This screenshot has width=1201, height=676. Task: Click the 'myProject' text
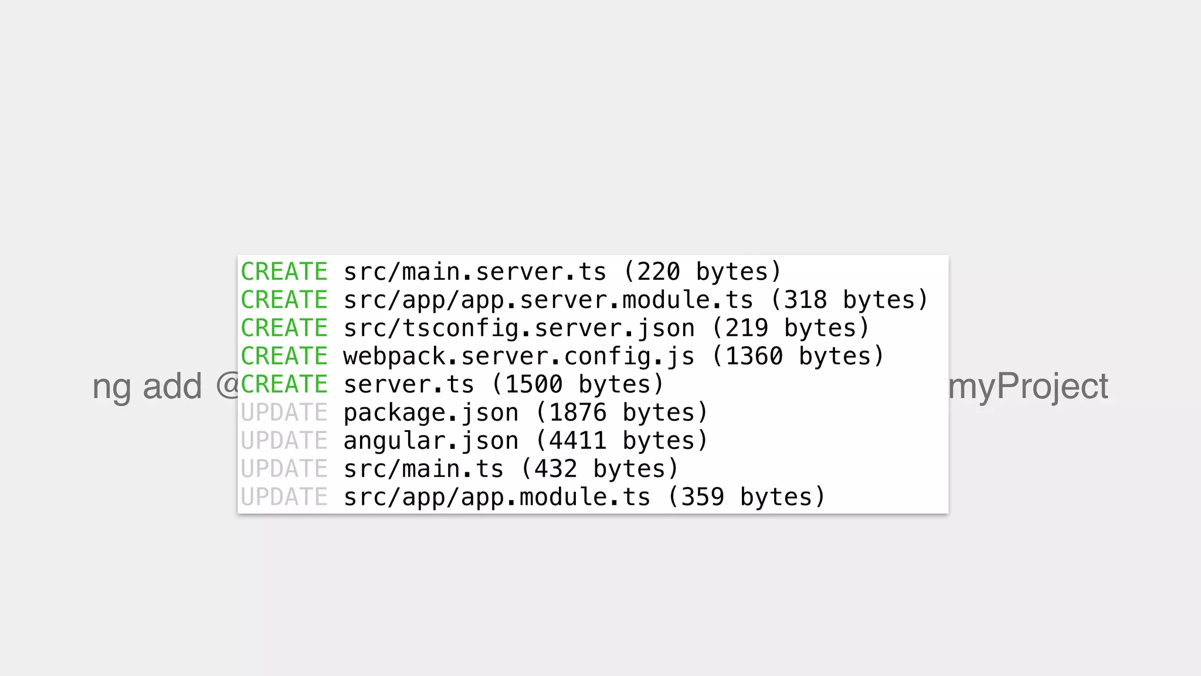pos(1028,387)
